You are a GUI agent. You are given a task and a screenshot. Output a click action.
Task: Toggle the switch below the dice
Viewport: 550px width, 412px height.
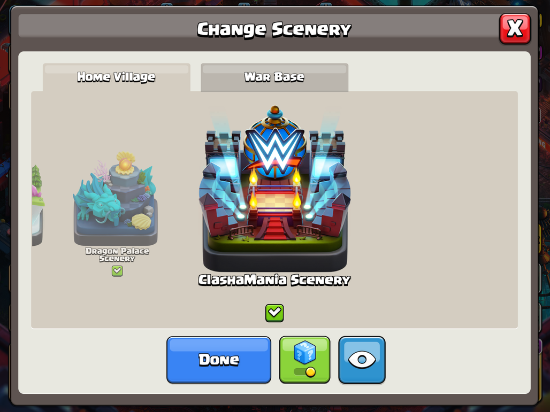(305, 372)
